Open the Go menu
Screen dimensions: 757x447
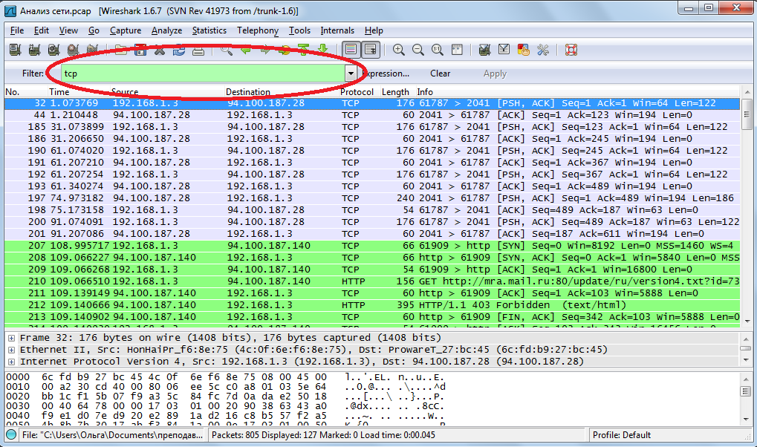[x=94, y=30]
